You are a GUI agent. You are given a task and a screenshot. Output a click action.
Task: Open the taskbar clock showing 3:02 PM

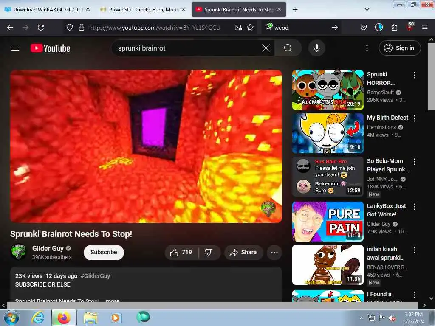coord(413,318)
